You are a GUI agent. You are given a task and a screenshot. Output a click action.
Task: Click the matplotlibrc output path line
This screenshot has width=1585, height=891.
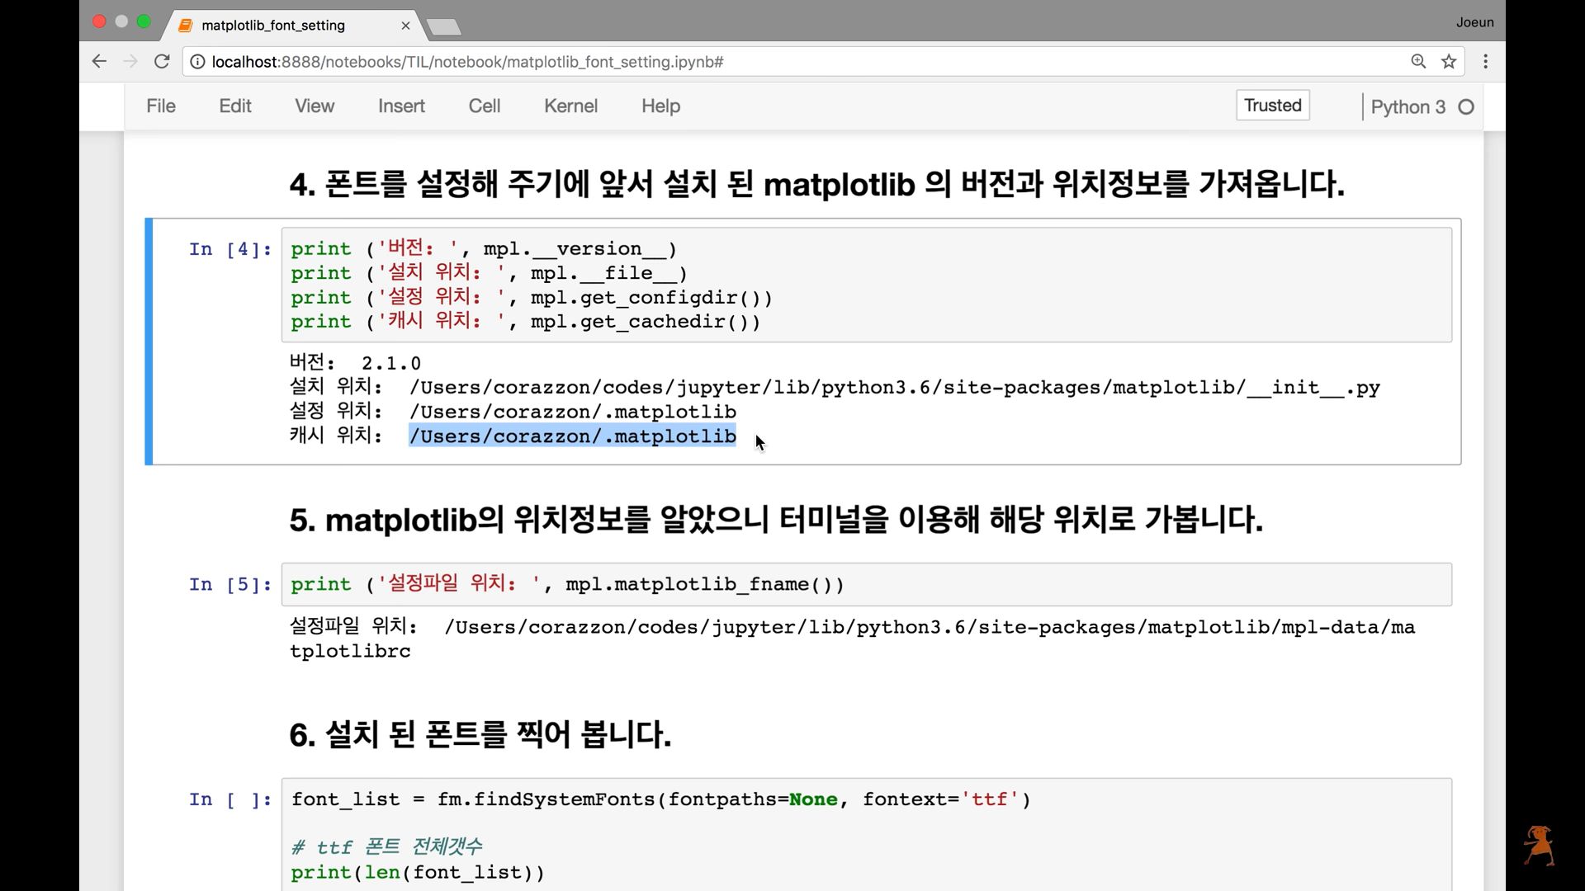[852, 639]
